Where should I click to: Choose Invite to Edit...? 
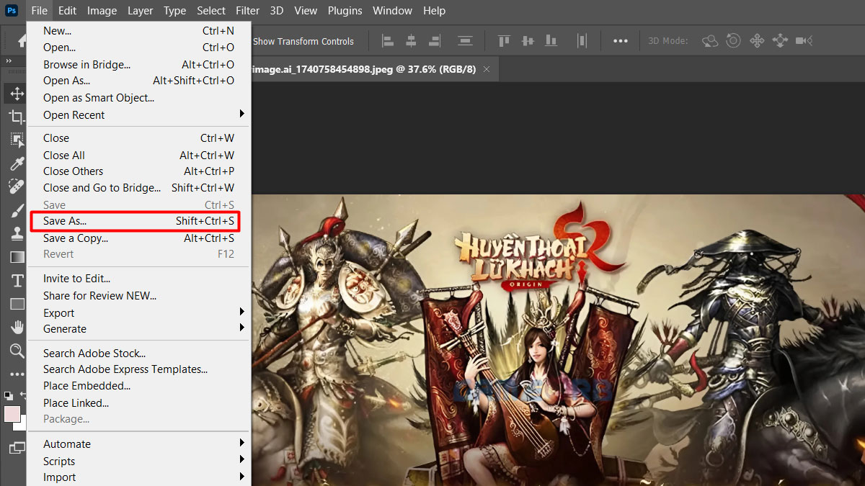point(138,278)
